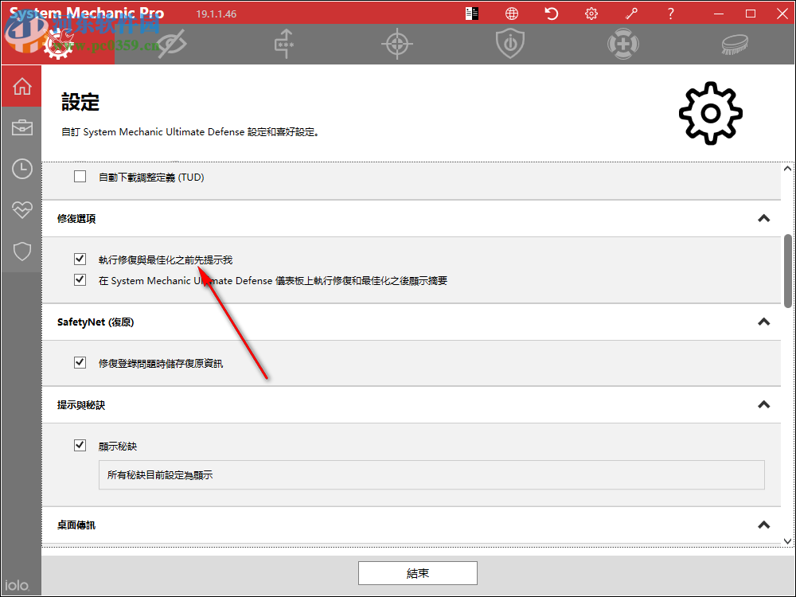The width and height of the screenshot is (796, 597).
Task: Open the clock history sidebar icon
Action: (x=21, y=169)
